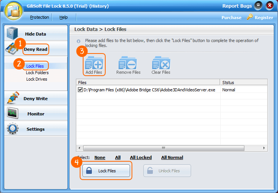This screenshot has height=193, width=278.
Task: Select None link in the select row
Action: click(100, 157)
